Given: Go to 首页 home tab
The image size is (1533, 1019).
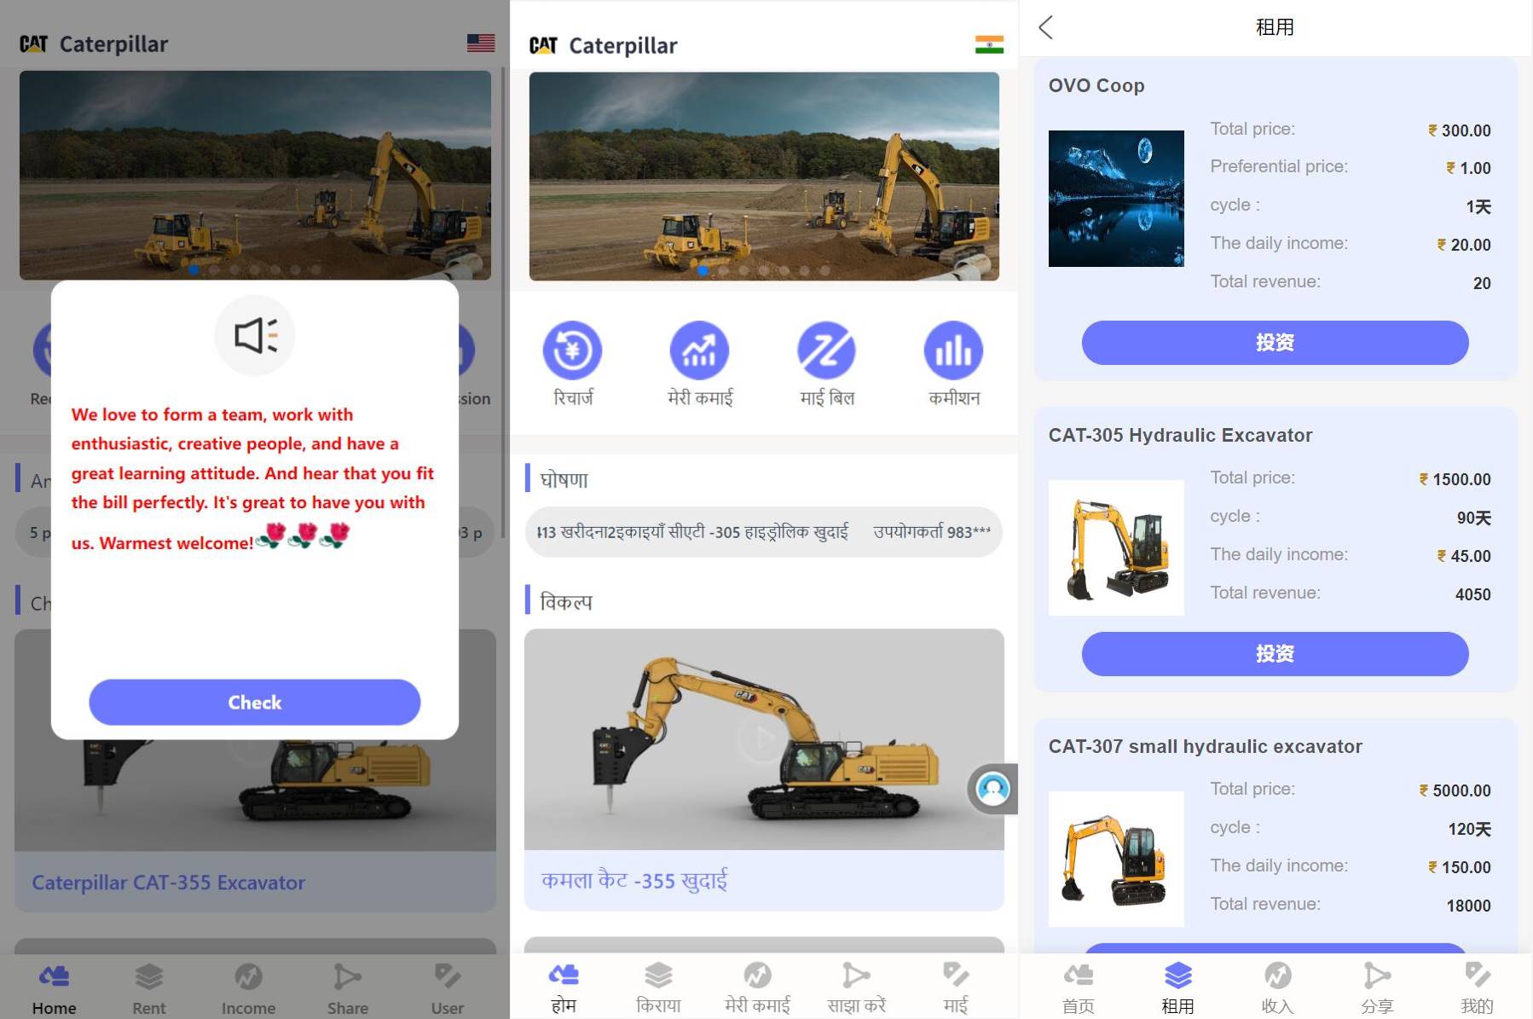Looking at the screenshot, I should click(1079, 987).
